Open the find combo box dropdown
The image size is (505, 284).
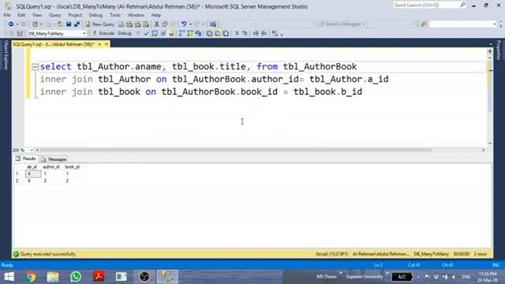(495, 24)
